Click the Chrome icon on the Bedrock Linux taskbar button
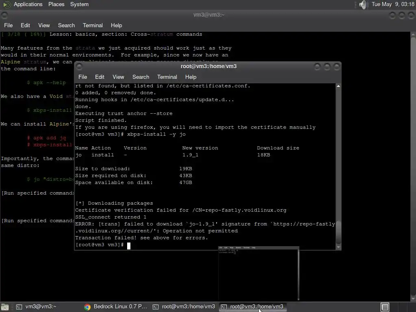 pos(87,307)
